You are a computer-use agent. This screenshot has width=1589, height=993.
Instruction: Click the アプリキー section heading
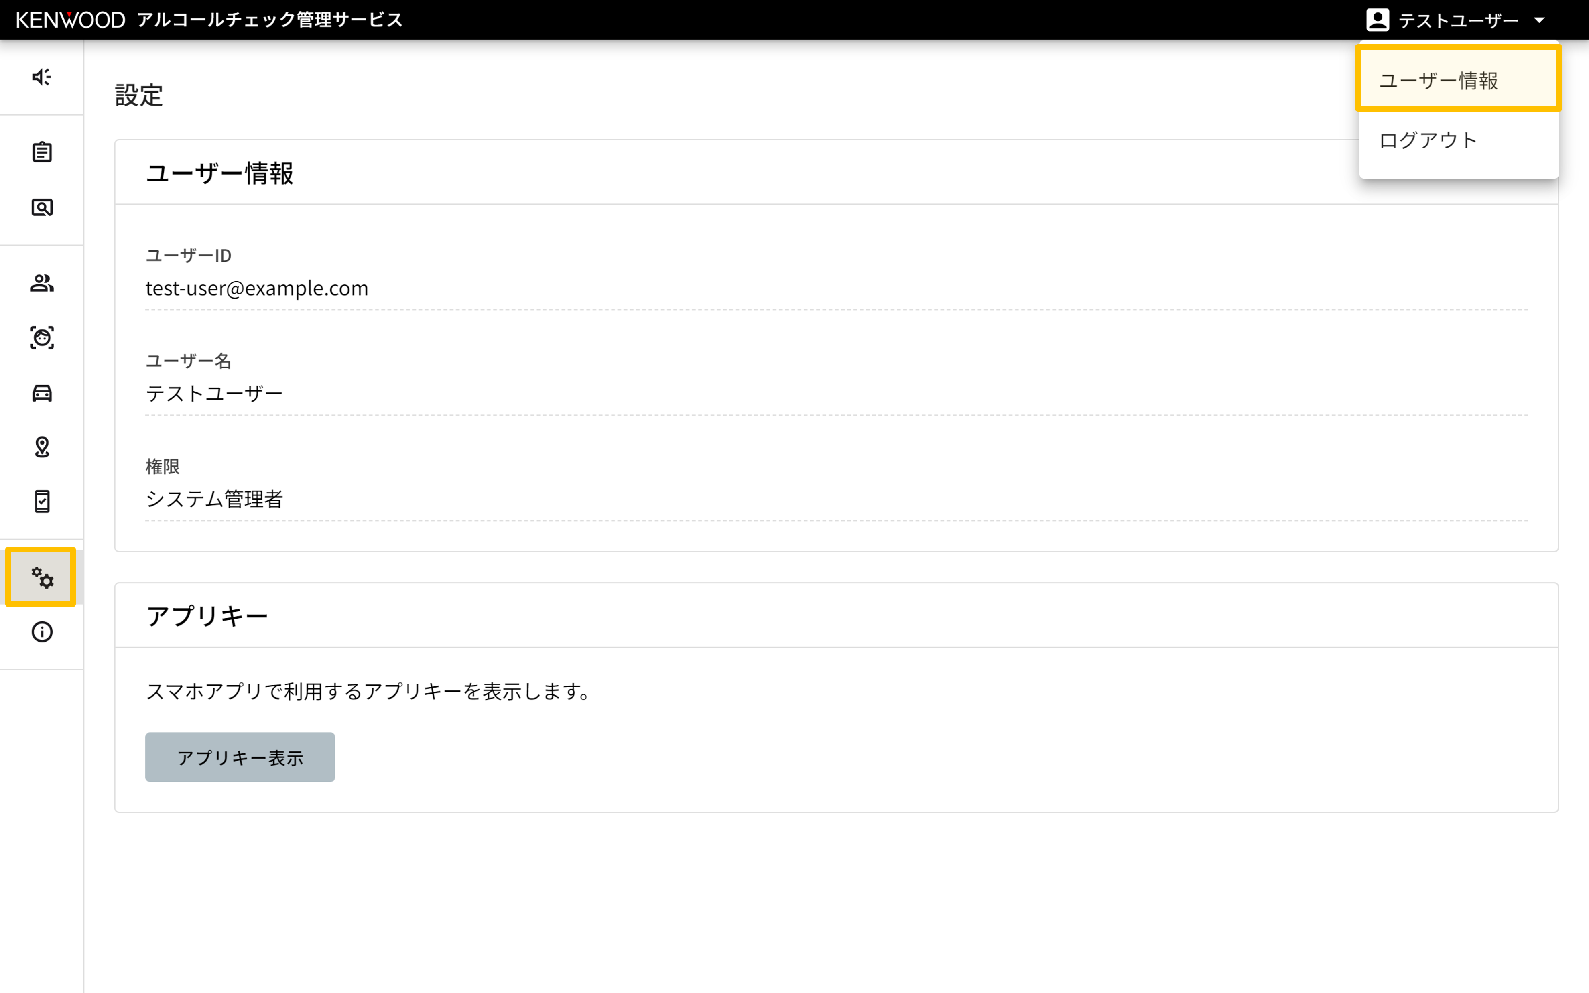[207, 616]
